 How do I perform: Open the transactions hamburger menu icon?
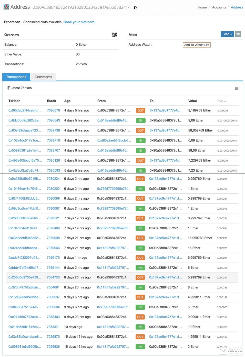[x=236, y=88]
